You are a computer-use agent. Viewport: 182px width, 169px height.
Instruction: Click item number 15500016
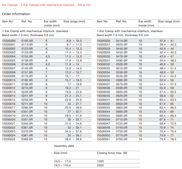tap(9, 104)
